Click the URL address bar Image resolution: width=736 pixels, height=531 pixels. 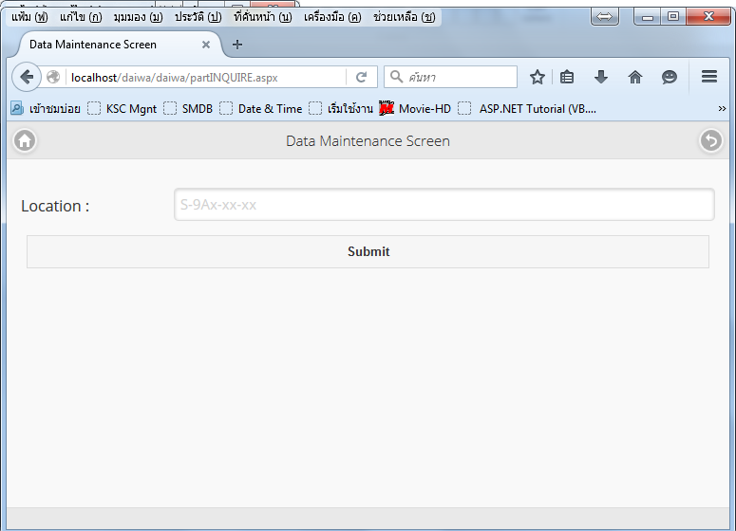tap(206, 77)
